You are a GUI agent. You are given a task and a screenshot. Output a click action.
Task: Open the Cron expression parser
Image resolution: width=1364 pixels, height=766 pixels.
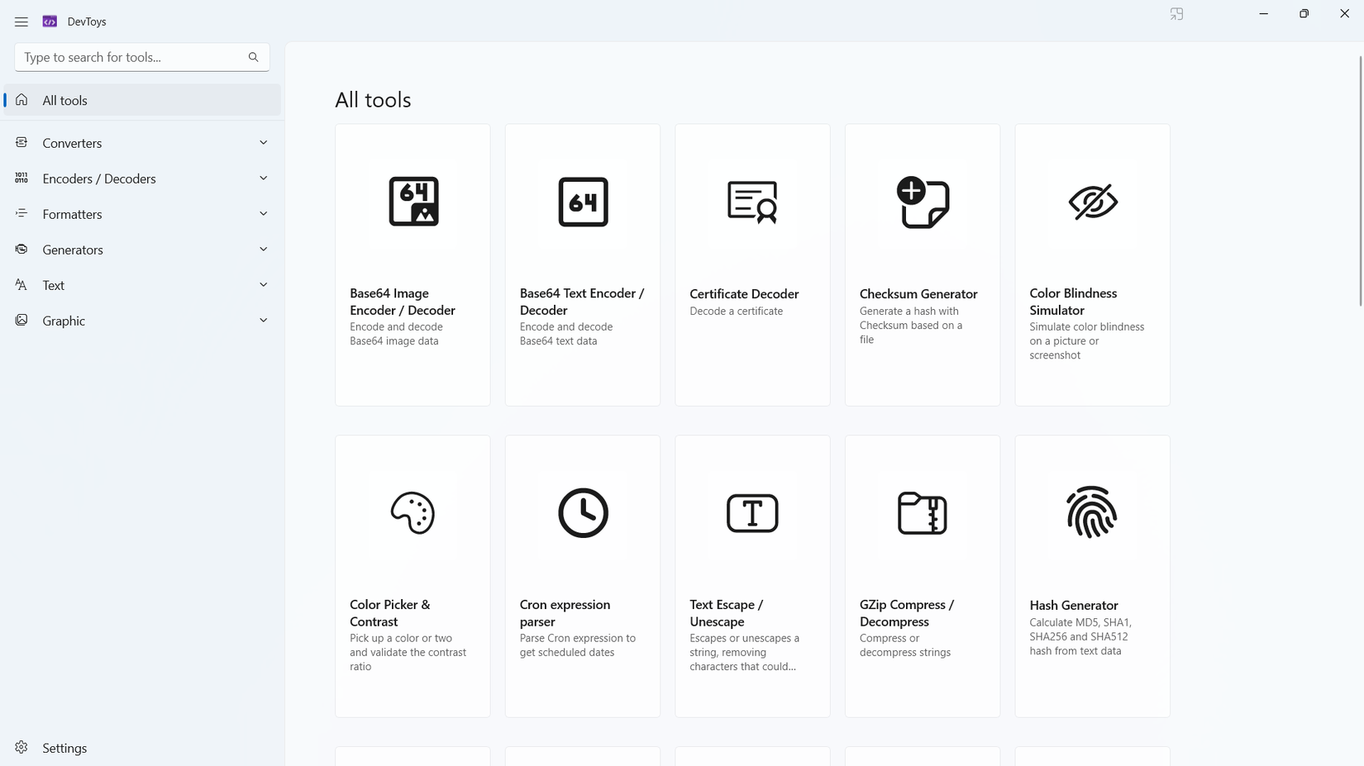coord(582,576)
